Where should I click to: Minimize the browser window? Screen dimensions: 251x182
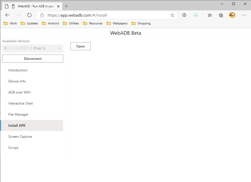pyautogui.click(x=222, y=4)
